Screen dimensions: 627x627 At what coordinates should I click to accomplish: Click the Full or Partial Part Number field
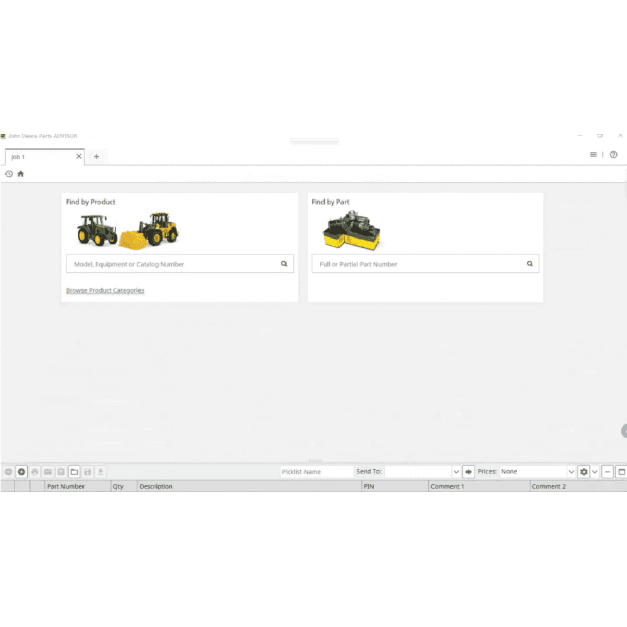pos(426,264)
